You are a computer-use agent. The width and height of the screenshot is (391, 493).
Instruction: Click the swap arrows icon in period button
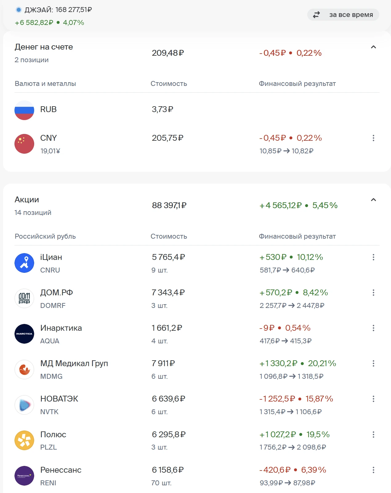click(316, 14)
